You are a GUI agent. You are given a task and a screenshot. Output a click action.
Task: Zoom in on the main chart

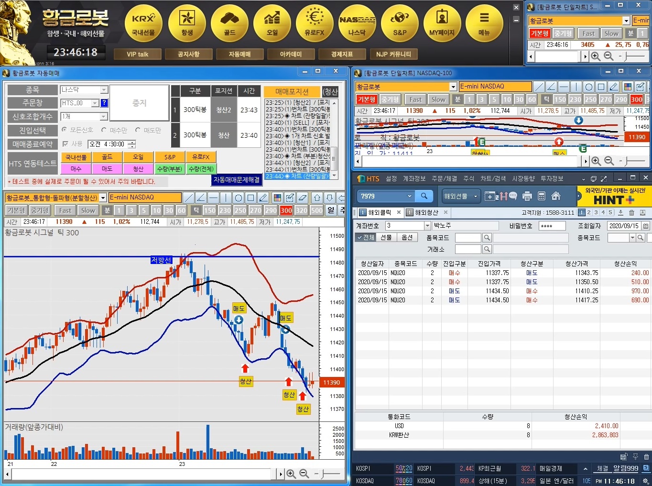[291, 474]
